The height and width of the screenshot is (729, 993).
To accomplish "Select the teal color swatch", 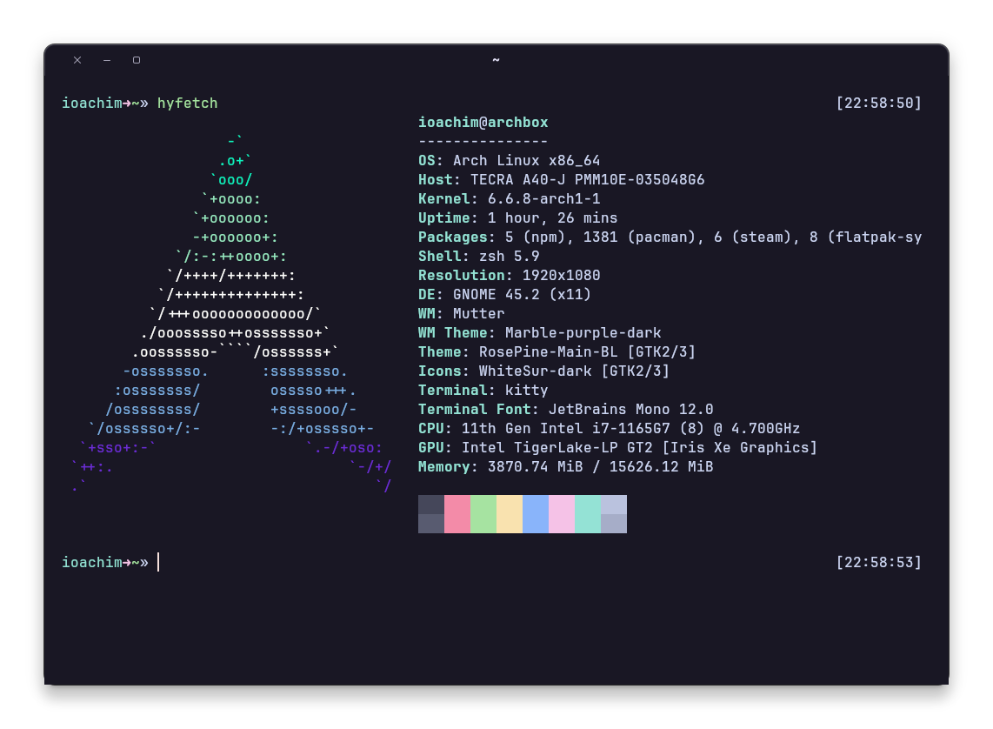I will [x=587, y=513].
